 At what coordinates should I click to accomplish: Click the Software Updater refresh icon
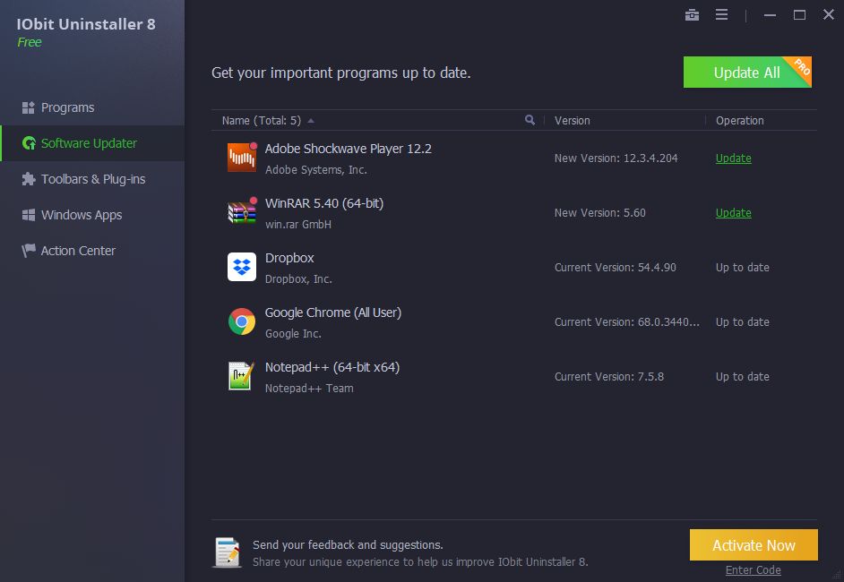(29, 143)
